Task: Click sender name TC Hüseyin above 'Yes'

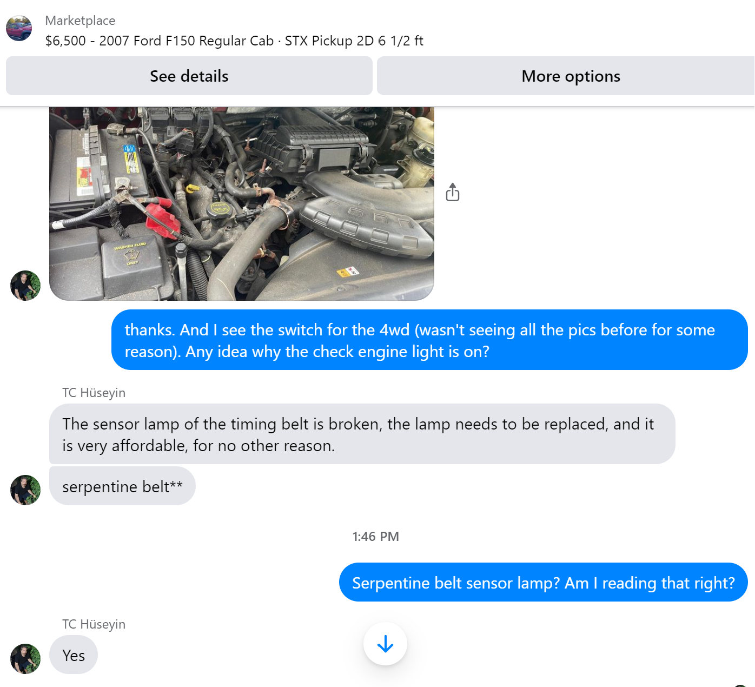Action: coord(94,624)
